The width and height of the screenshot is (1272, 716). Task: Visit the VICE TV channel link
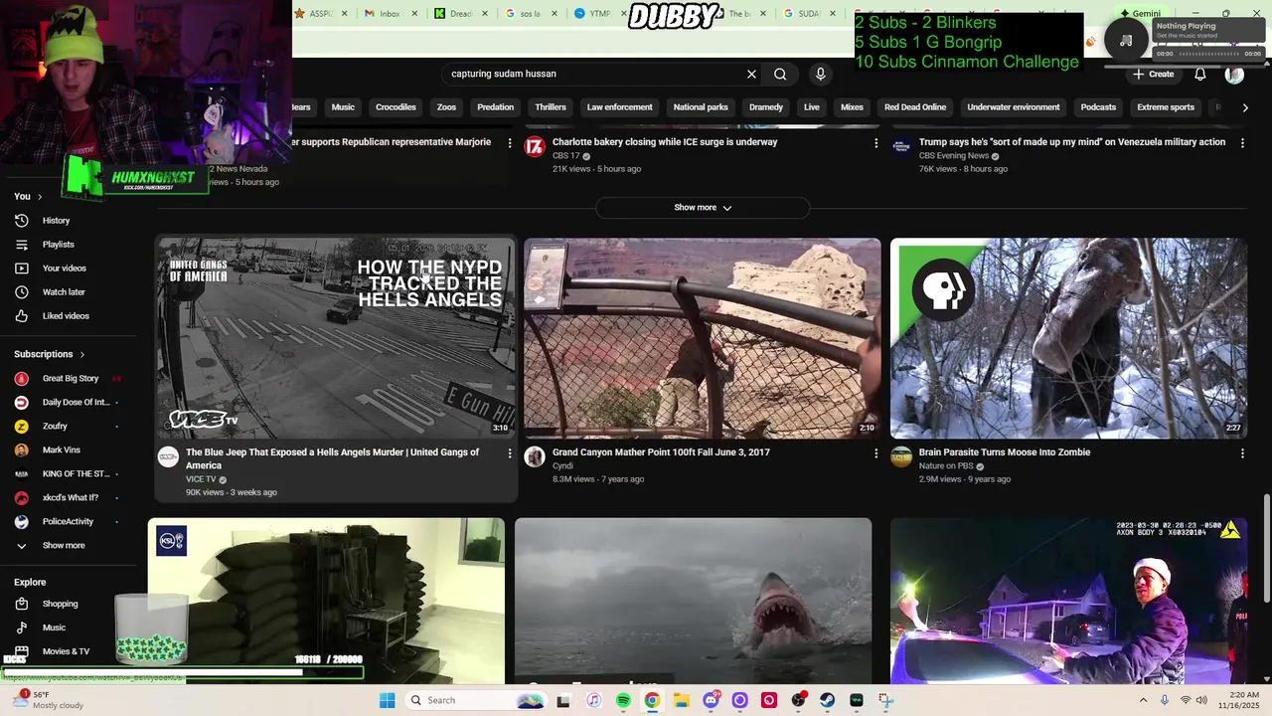pos(201,479)
